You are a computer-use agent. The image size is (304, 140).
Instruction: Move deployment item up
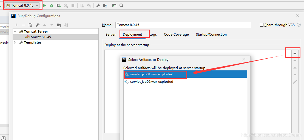(295, 68)
